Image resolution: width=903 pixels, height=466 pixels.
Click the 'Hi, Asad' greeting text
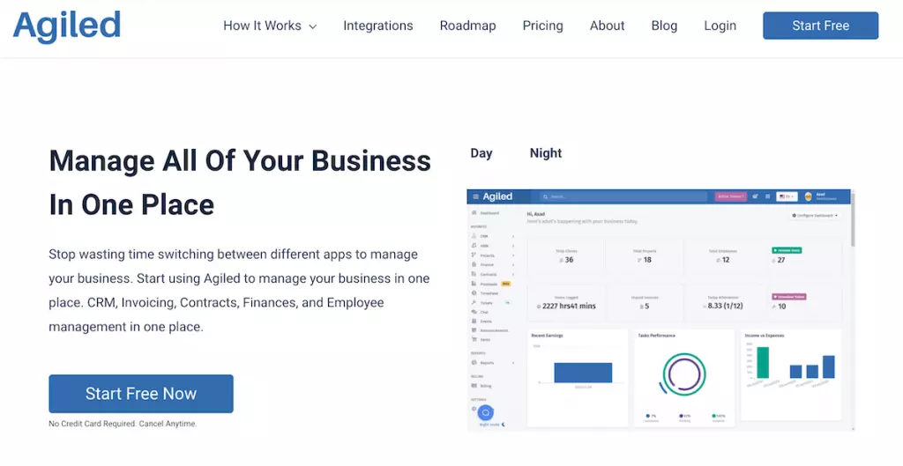tap(535, 214)
